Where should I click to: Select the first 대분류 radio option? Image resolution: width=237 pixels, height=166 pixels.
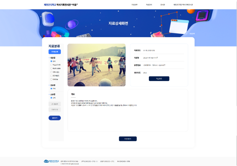[x=51, y=61]
